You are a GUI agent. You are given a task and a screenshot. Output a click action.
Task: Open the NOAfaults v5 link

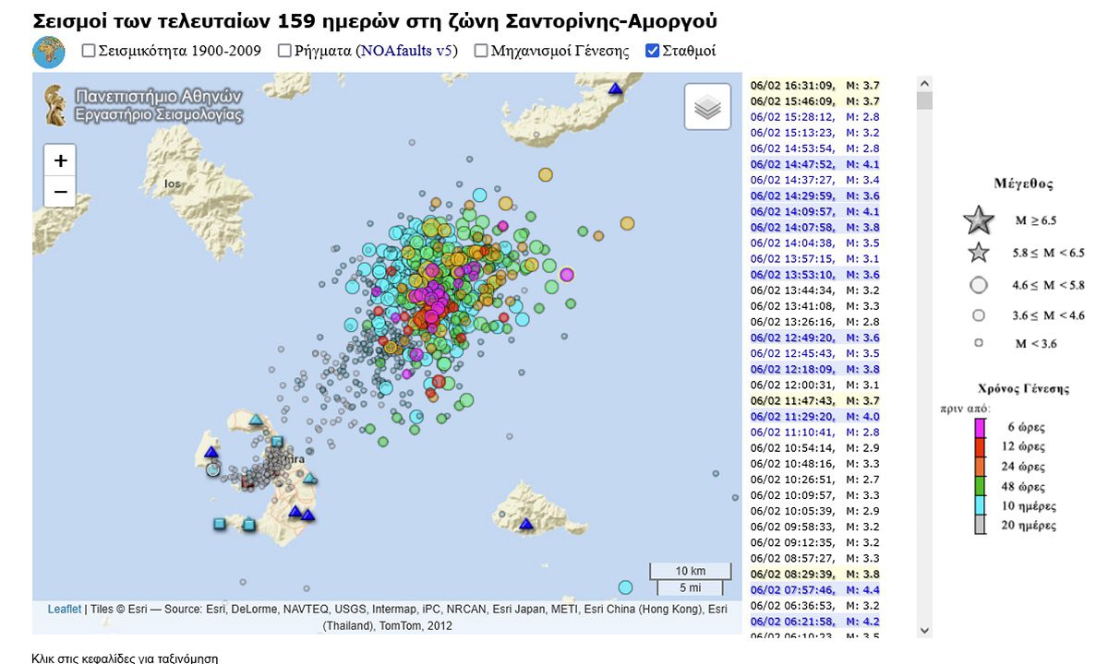pos(406,52)
